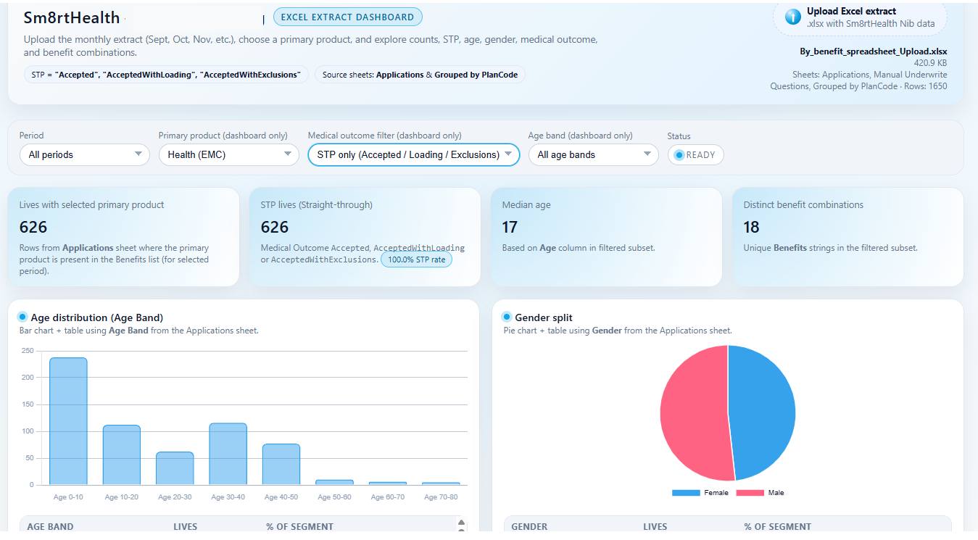Screen dimensions: 978x540
Task: Open the Medical outcome filter dropdown
Action: coord(413,154)
